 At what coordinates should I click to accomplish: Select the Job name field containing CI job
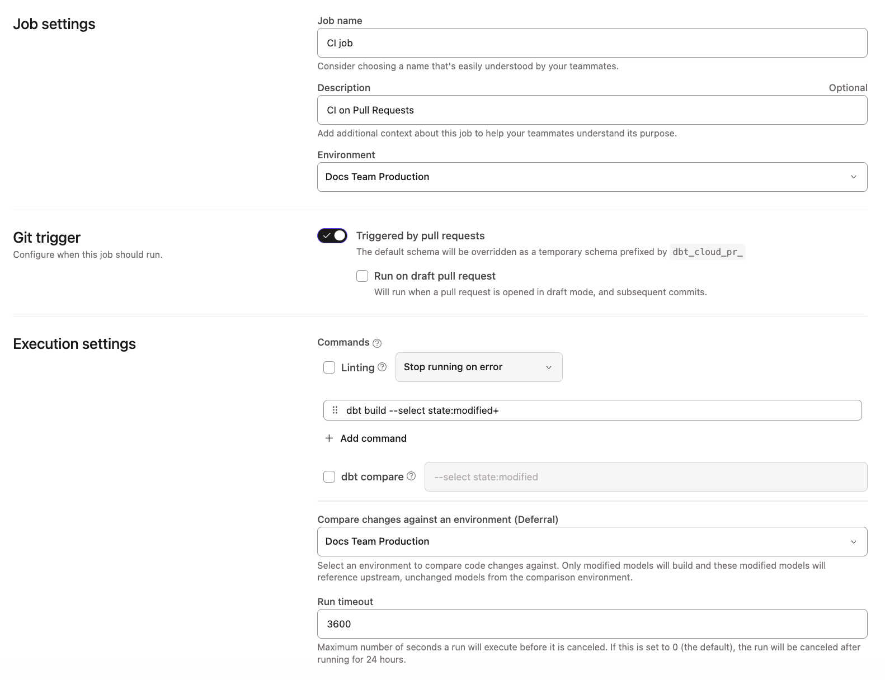592,42
